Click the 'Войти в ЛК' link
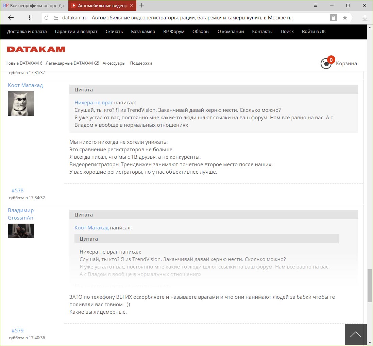373x346 pixels. 314,32
